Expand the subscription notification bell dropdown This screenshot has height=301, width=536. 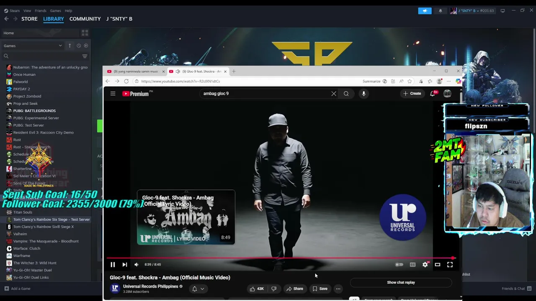coord(198,289)
